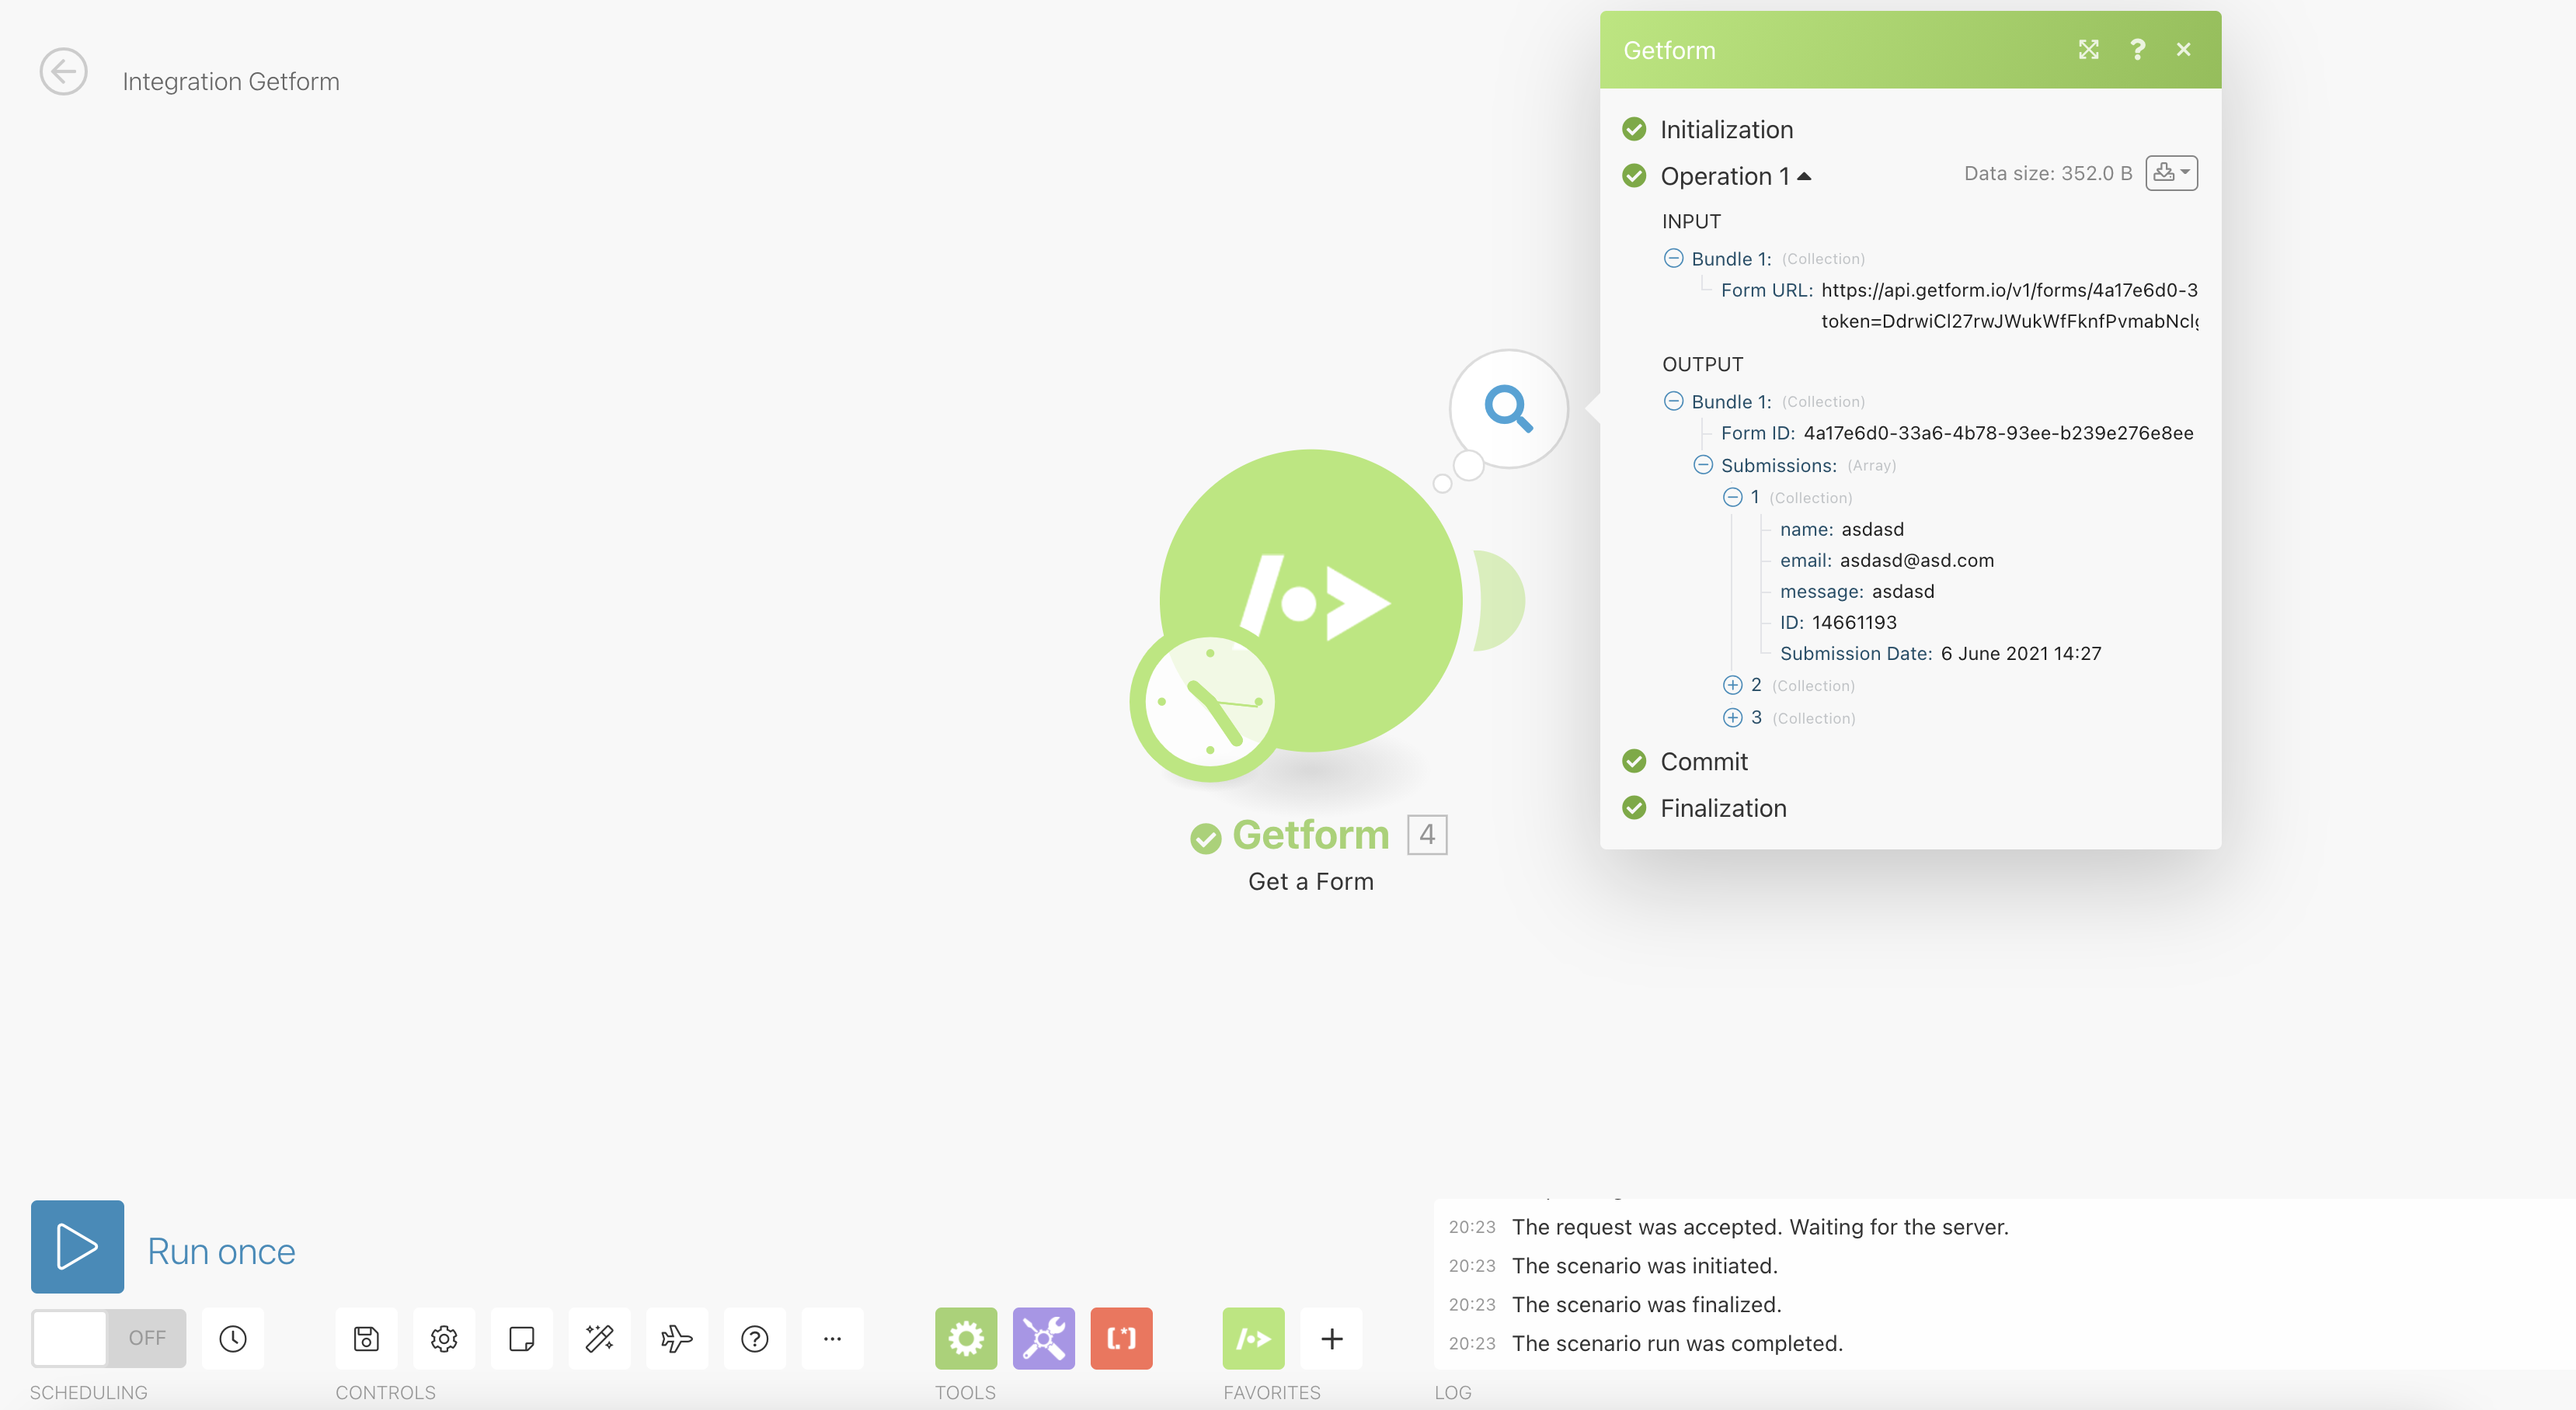Click the large Getform module circle

pos(1311,601)
